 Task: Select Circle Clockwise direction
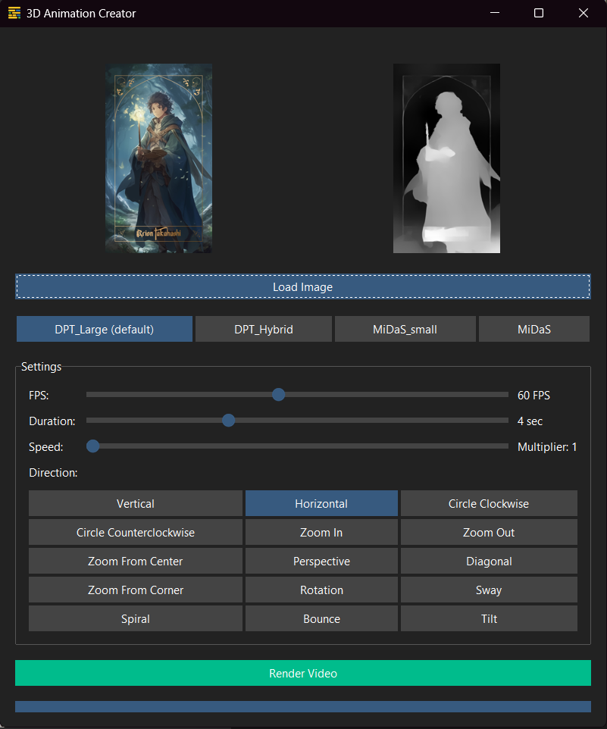click(x=489, y=504)
